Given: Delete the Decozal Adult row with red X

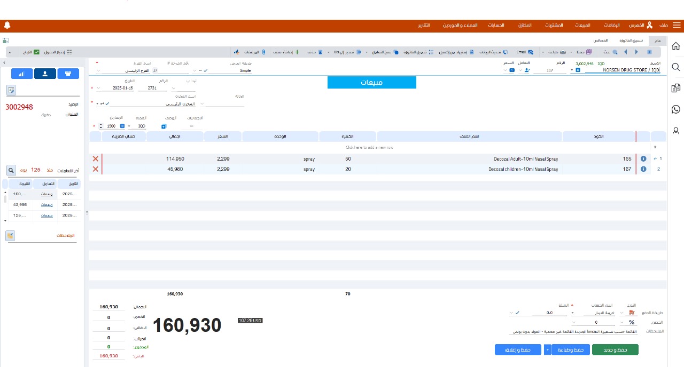Looking at the screenshot, I should [x=96, y=159].
